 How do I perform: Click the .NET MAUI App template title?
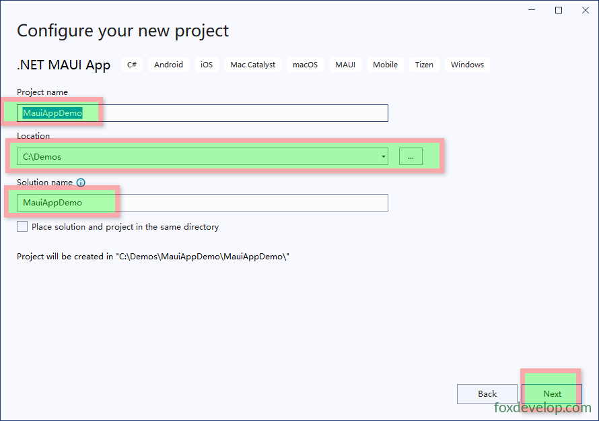tap(63, 65)
